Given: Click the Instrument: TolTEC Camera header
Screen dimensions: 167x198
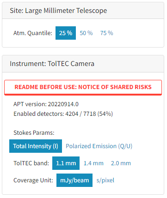Looking at the screenshot, I should point(83,64).
